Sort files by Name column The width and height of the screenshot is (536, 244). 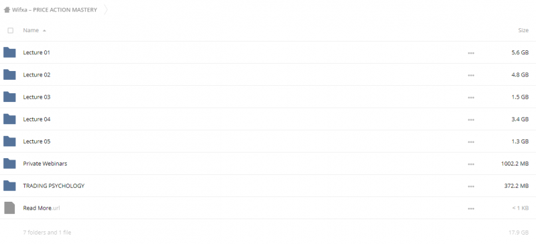coord(31,30)
